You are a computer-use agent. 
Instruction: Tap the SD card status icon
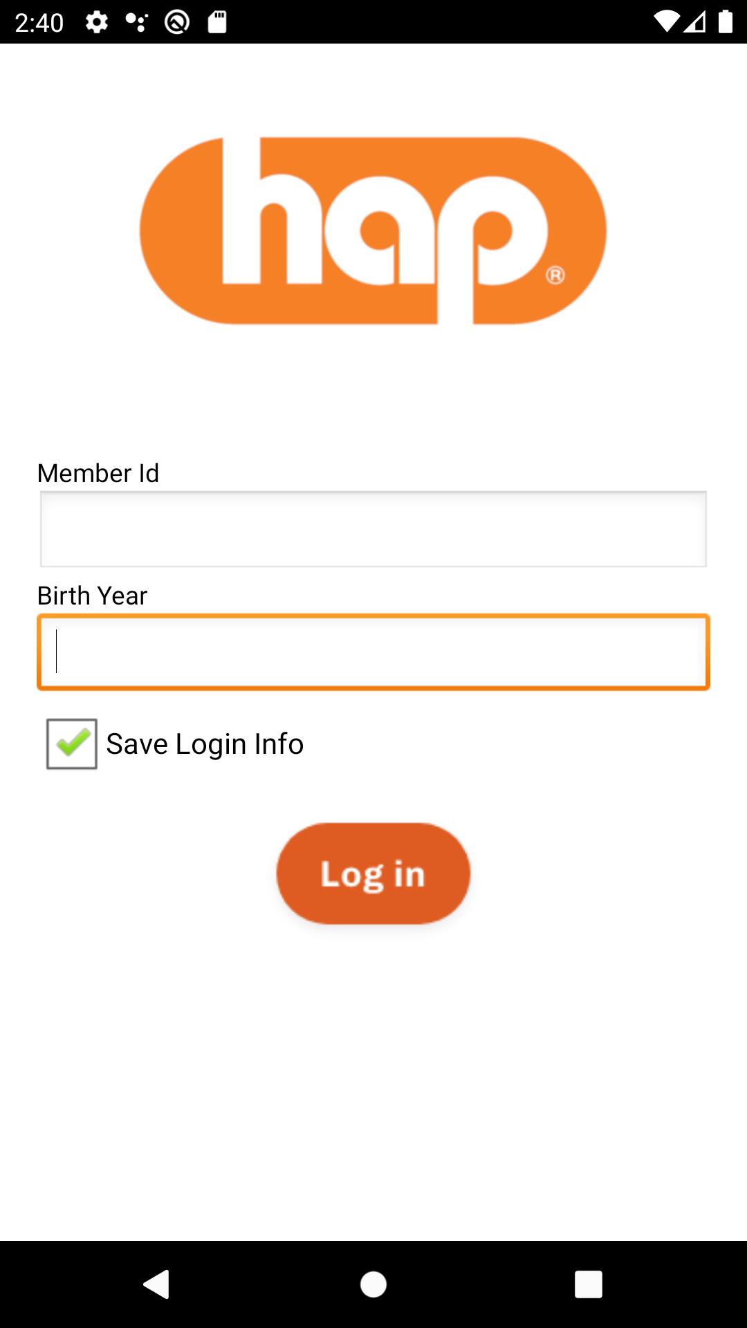[217, 22]
